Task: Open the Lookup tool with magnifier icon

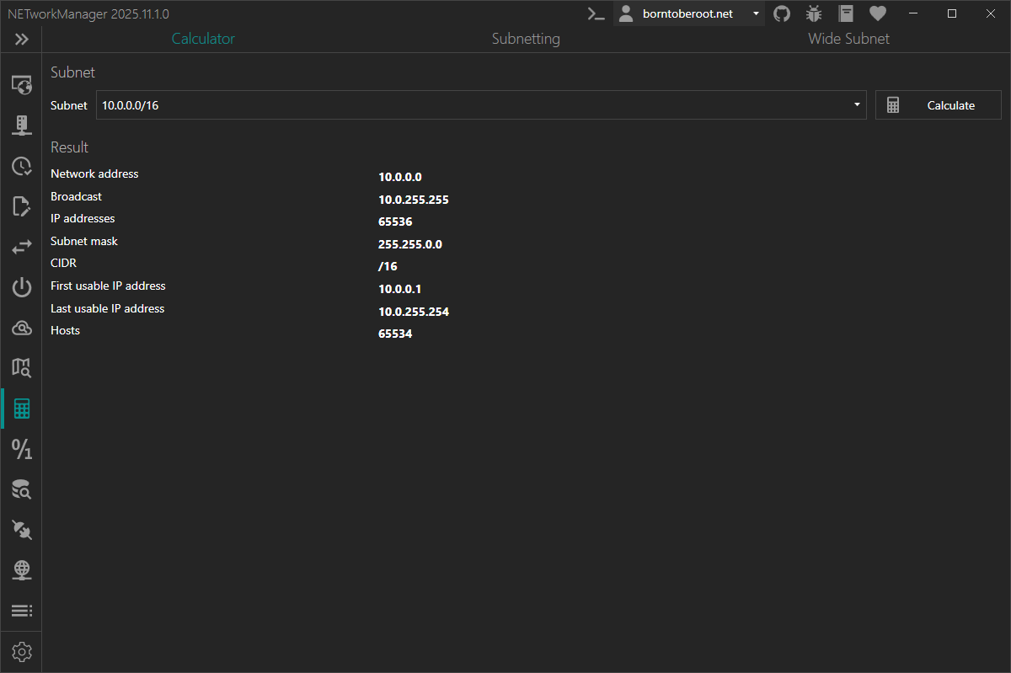Action: (x=21, y=489)
